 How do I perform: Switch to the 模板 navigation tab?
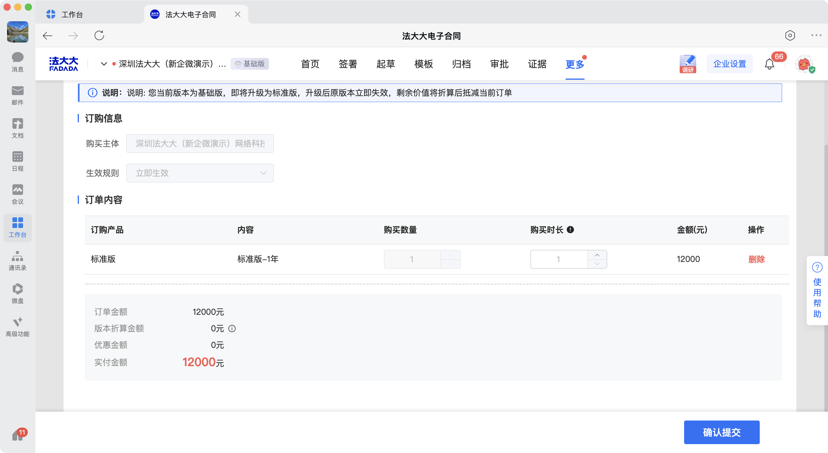click(423, 64)
